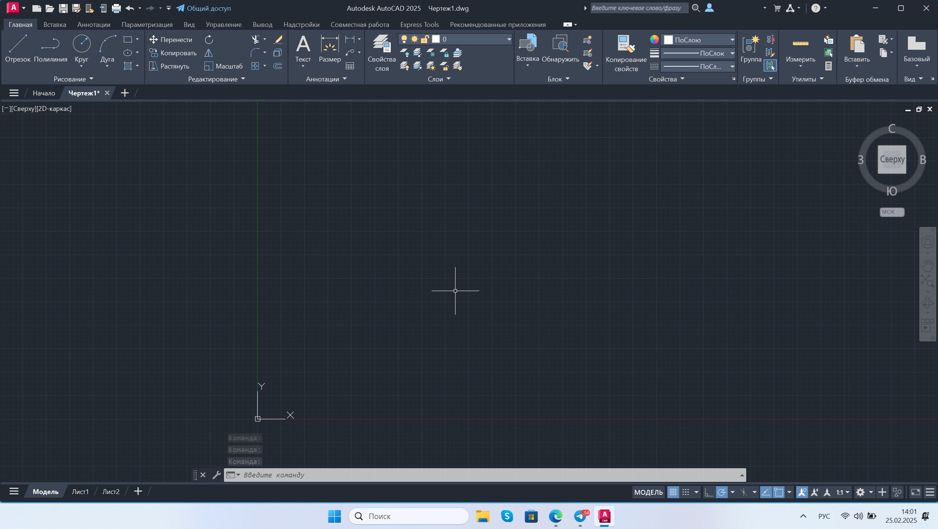Click the [Сверху] viewport view label

pyautogui.click(x=24, y=109)
